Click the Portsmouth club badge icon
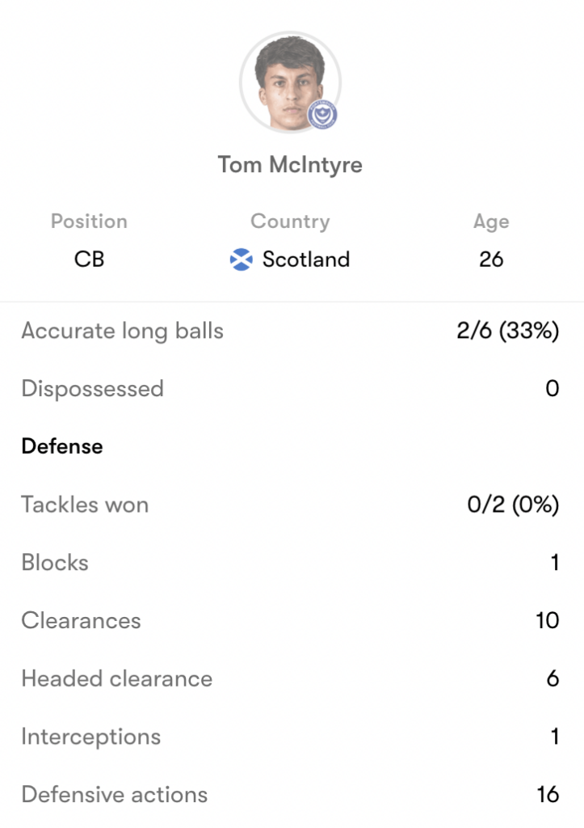Viewport: 584px width, 828px height. pos(322,115)
